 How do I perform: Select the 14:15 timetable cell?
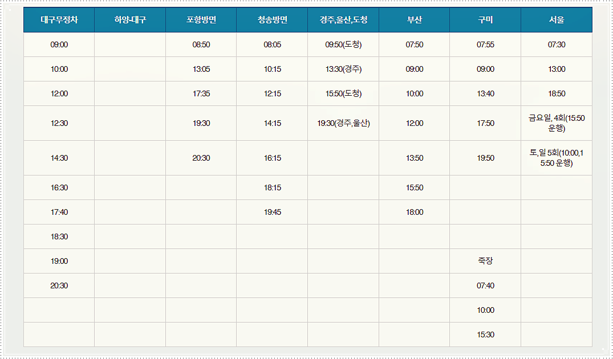[x=272, y=123]
